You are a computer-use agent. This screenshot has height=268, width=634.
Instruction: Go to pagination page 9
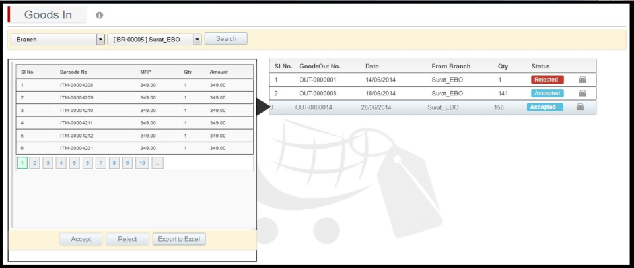(x=127, y=163)
